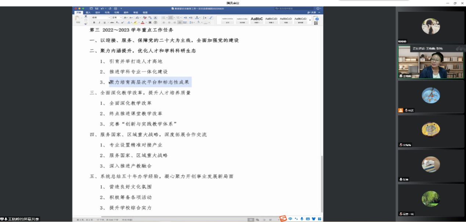Image resolution: width=466 pixels, height=222 pixels.
Task: Click the Print icon in the quick toolbar
Action: [115, 8]
